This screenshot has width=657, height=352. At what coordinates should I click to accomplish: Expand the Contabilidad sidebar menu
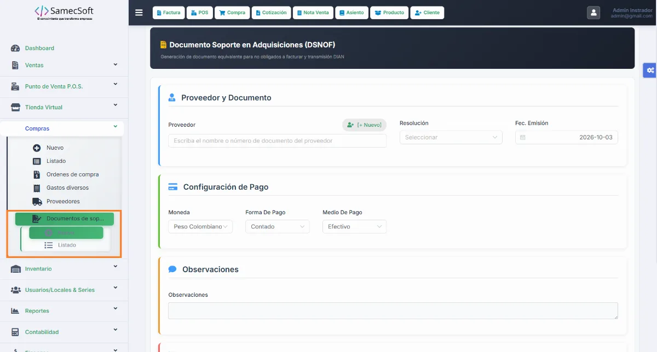(64, 332)
